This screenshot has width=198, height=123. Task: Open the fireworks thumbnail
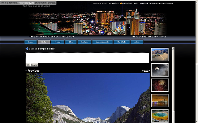click(x=160, y=85)
